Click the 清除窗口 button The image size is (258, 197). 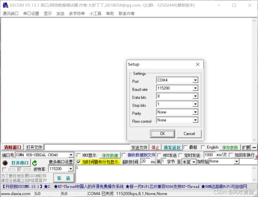[13, 147]
